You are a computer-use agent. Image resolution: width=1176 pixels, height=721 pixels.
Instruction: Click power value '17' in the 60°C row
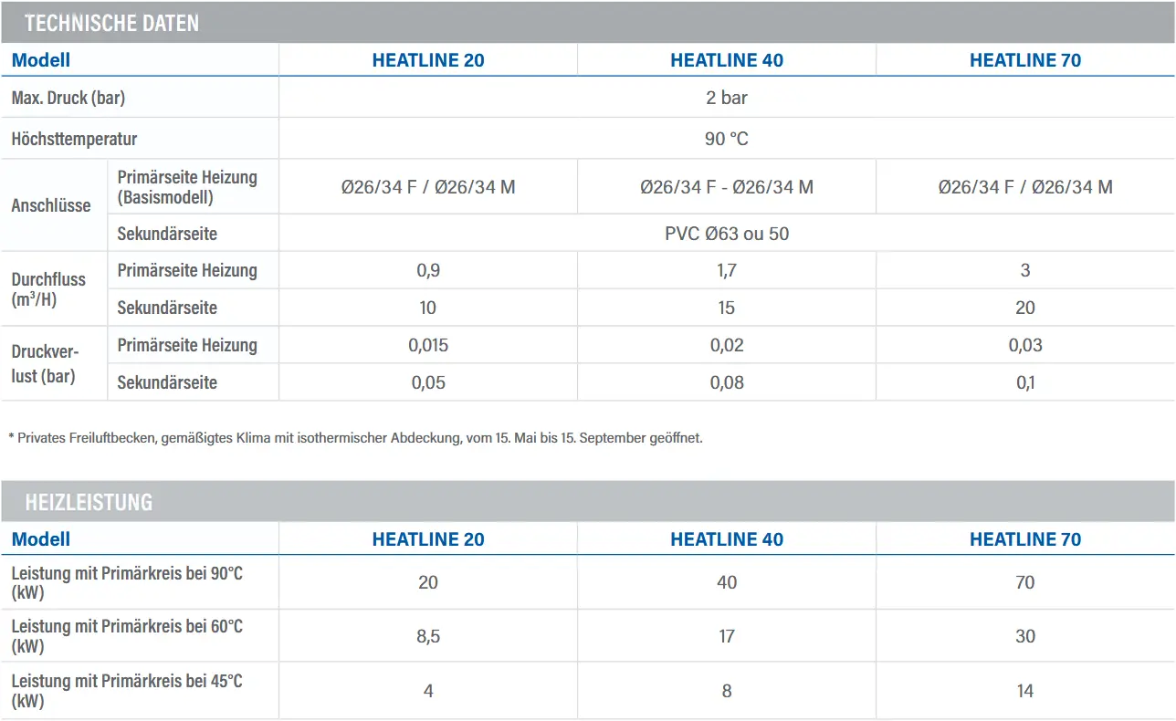coord(727,636)
